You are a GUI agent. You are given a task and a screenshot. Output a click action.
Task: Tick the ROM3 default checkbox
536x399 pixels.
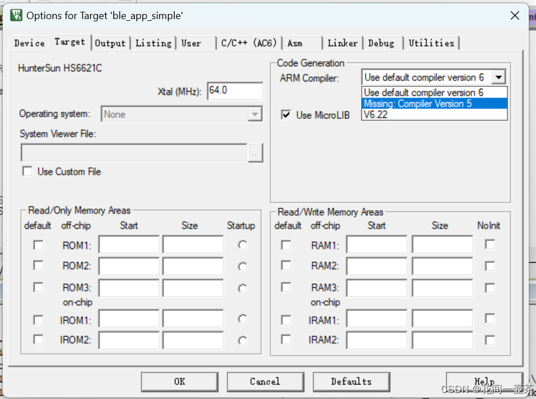pos(38,287)
